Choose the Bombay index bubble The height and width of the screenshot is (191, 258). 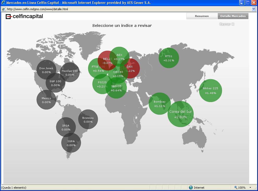[x=159, y=104]
